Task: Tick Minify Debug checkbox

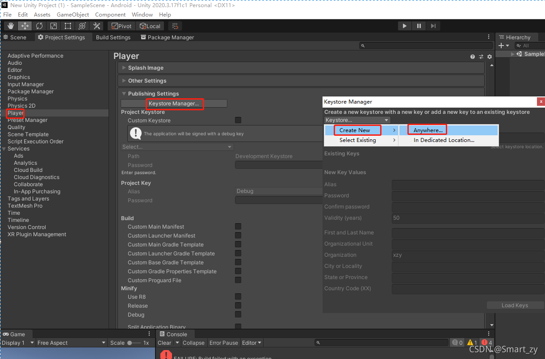Action: tap(238, 314)
